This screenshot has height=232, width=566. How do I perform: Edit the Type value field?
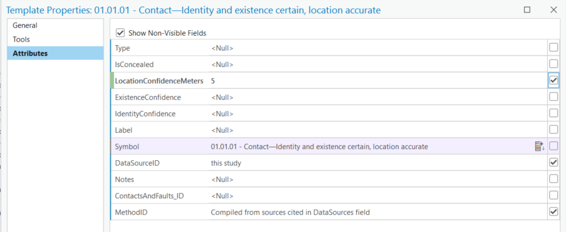(x=378, y=48)
